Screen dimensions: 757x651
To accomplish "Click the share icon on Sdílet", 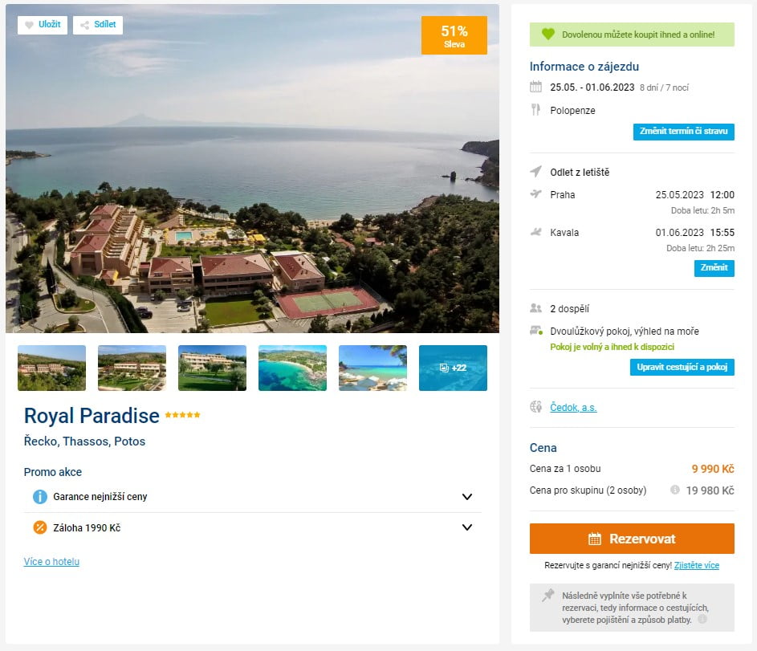I will pyautogui.click(x=84, y=25).
